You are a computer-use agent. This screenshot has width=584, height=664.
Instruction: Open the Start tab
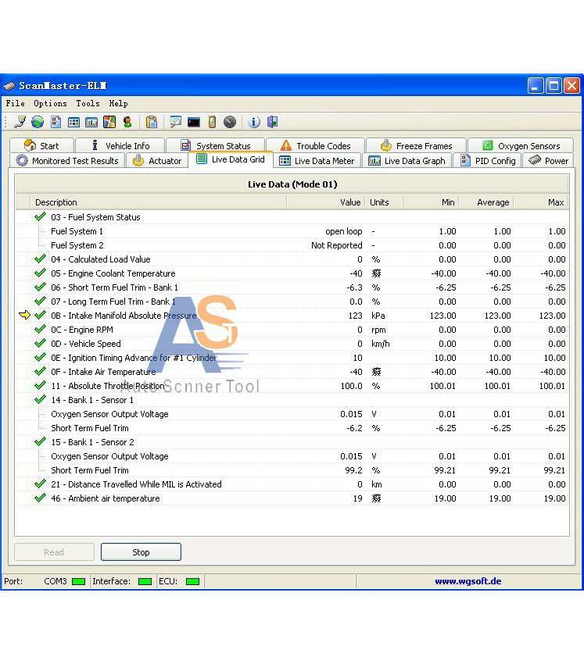pyautogui.click(x=41, y=145)
